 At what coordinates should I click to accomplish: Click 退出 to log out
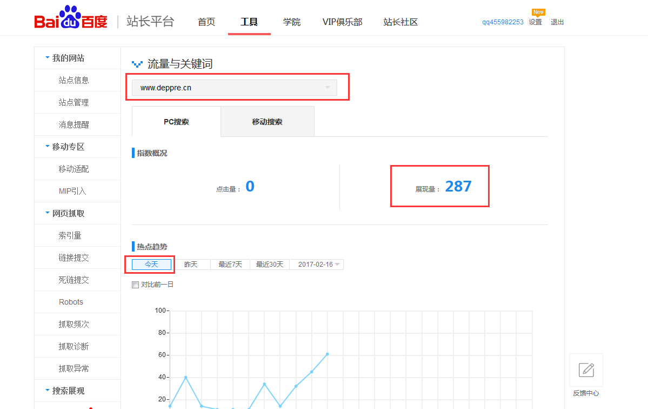click(557, 22)
